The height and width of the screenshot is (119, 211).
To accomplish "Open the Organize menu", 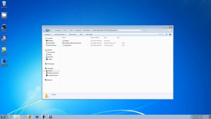I will tap(48, 34).
